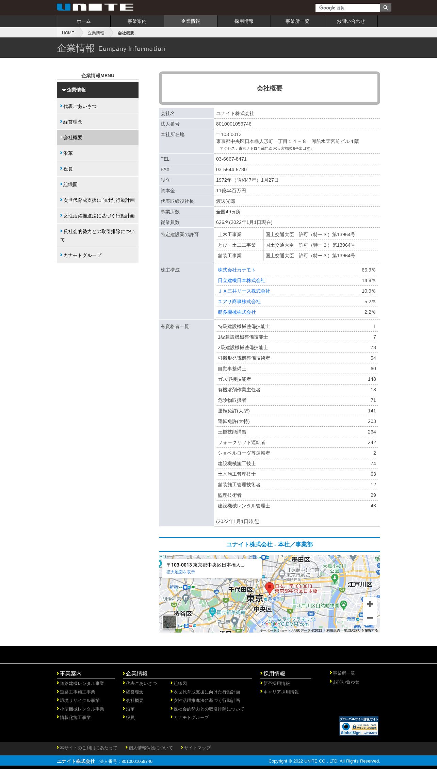Switch map to satellite thumbnail view
The height and width of the screenshot is (769, 437).
pos(169,622)
